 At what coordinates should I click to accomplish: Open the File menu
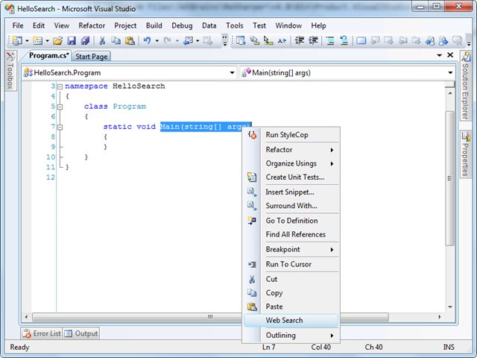[18, 25]
